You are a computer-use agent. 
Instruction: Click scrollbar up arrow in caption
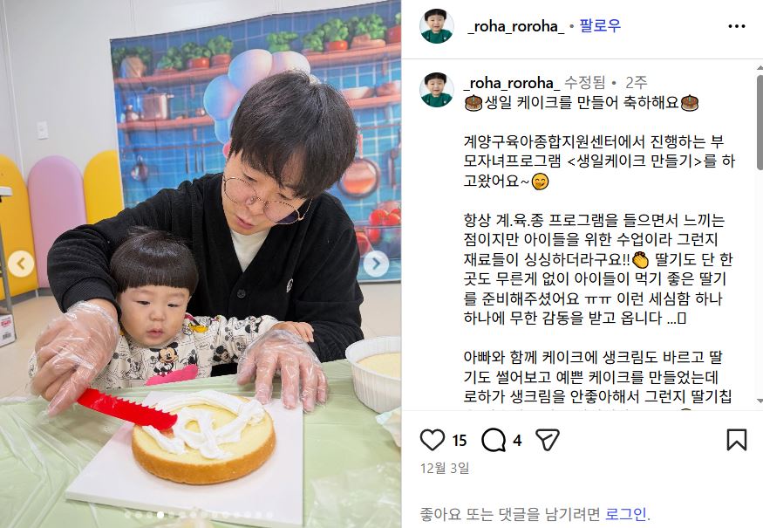click(760, 68)
